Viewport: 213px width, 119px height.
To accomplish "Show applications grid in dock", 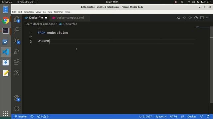I will point(6,114).
